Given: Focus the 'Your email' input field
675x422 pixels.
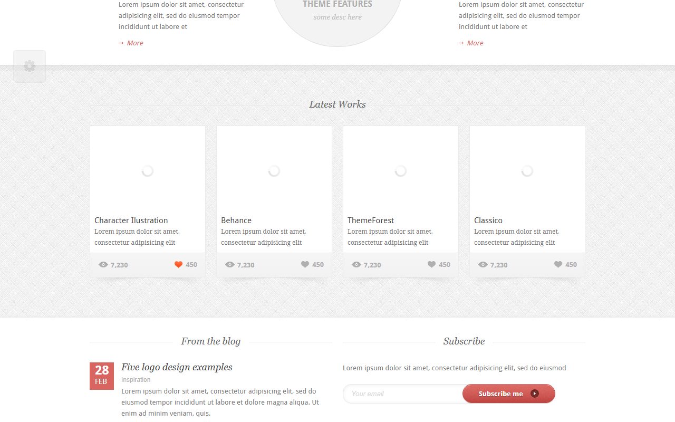Looking at the screenshot, I should coord(403,394).
